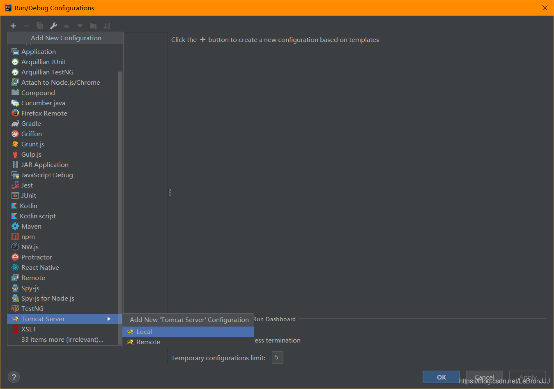The image size is (554, 389).
Task: Click the Sort Configurations icon
Action: tap(107, 26)
